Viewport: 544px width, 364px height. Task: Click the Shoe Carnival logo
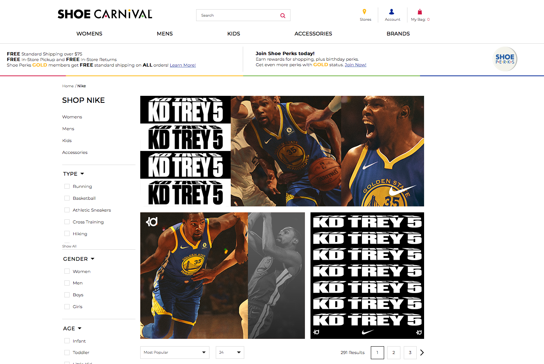point(105,14)
